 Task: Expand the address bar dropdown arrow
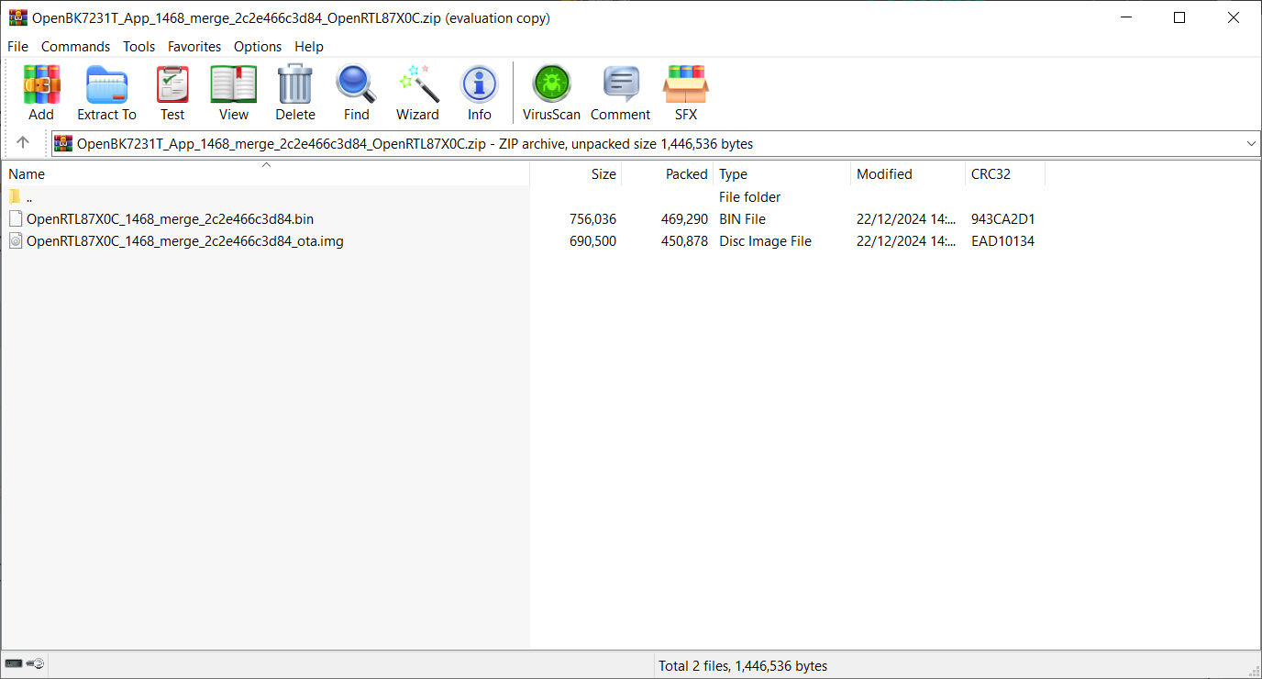tap(1252, 143)
